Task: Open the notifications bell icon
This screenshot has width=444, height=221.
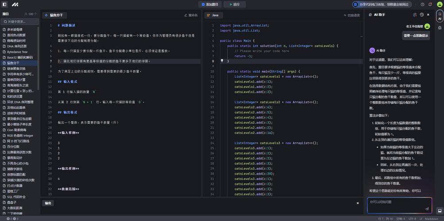Action: (x=430, y=4)
